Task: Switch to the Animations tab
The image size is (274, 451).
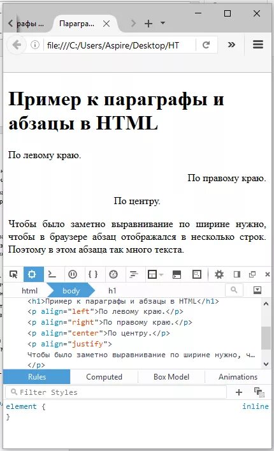Action: [238, 377]
